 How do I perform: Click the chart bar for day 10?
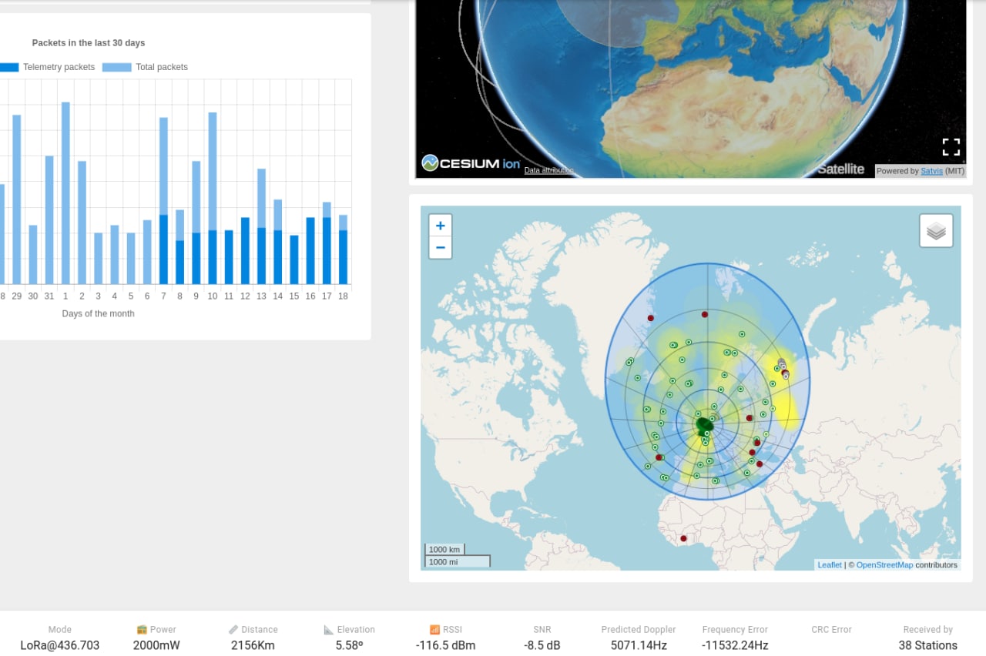(x=213, y=198)
